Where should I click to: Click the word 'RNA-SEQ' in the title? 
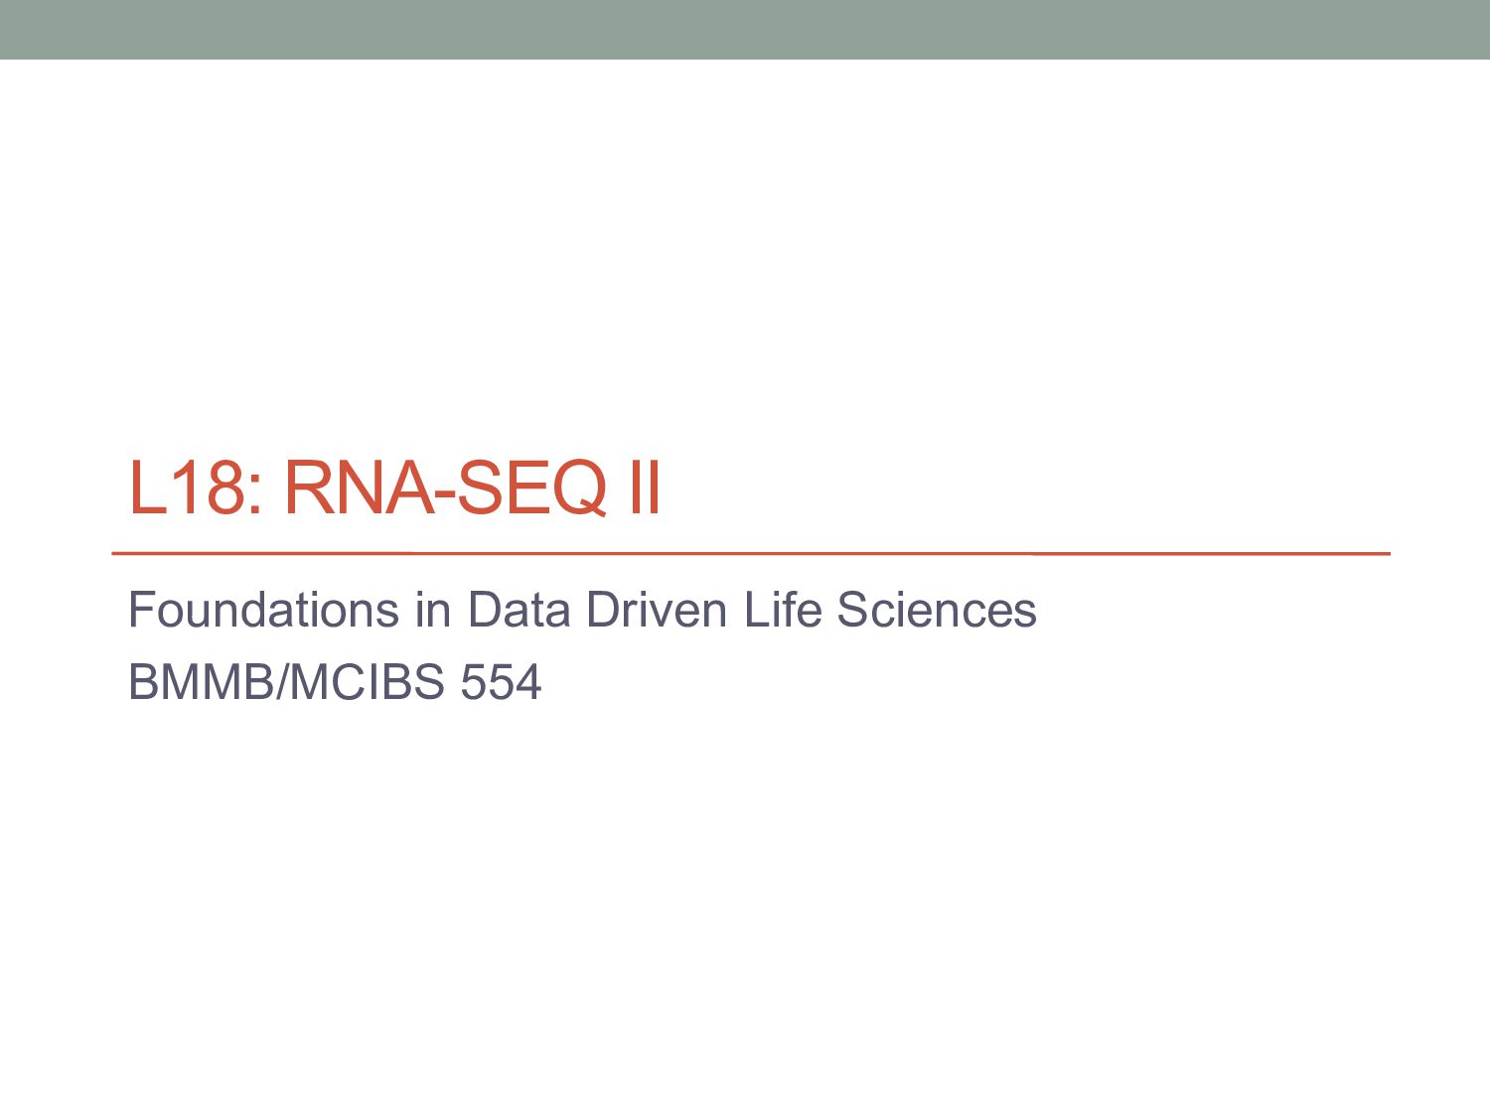tap(445, 488)
